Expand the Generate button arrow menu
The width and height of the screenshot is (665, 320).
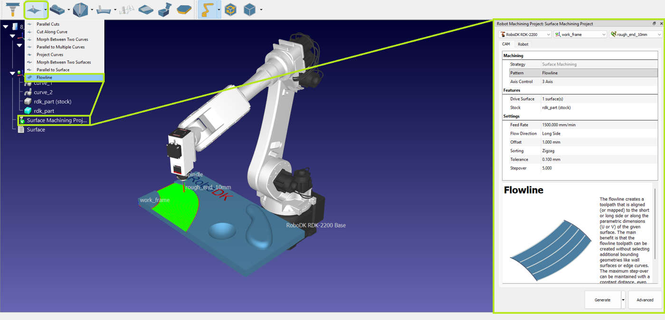point(623,300)
